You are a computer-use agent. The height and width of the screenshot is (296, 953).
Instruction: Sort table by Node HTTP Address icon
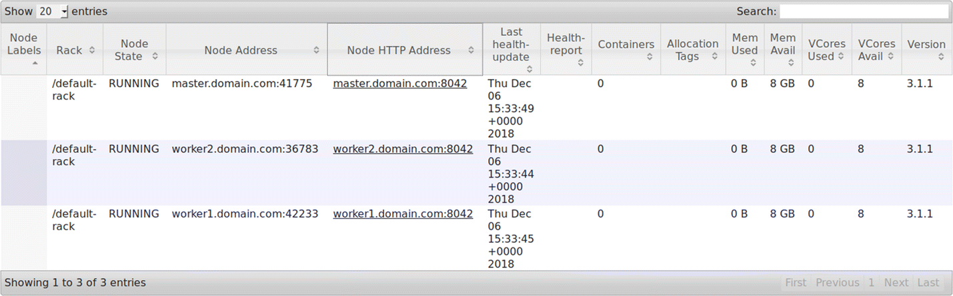click(x=471, y=51)
